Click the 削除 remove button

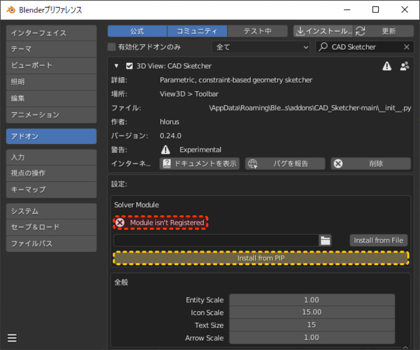[371, 164]
